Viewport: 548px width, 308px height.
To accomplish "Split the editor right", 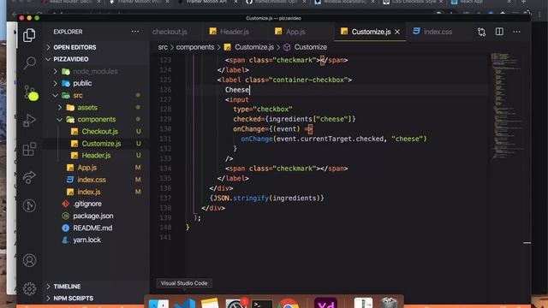I will click(499, 32).
